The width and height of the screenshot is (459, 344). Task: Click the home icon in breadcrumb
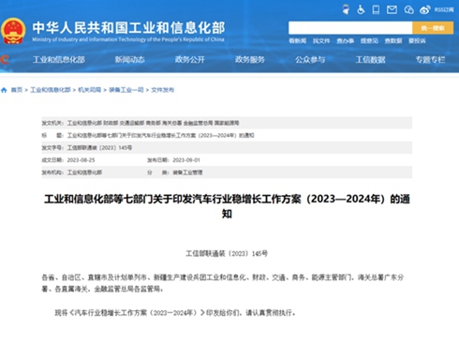coord(4,90)
